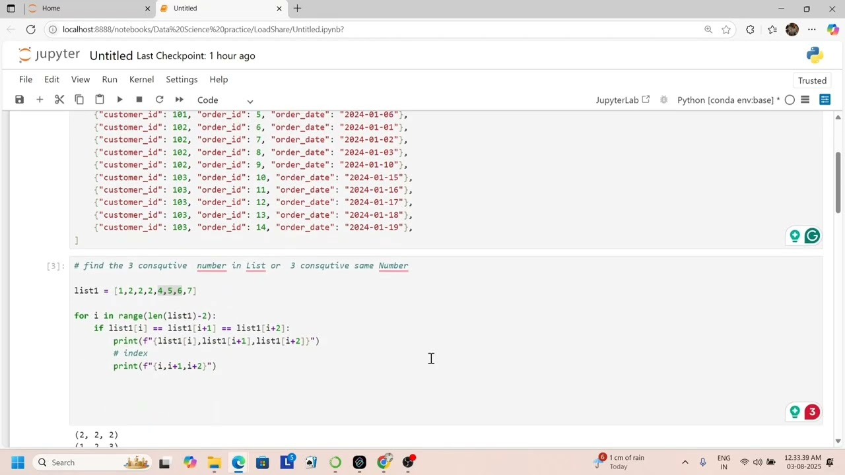Open Copilot sidebar icon
The image size is (845, 475).
point(832,29)
